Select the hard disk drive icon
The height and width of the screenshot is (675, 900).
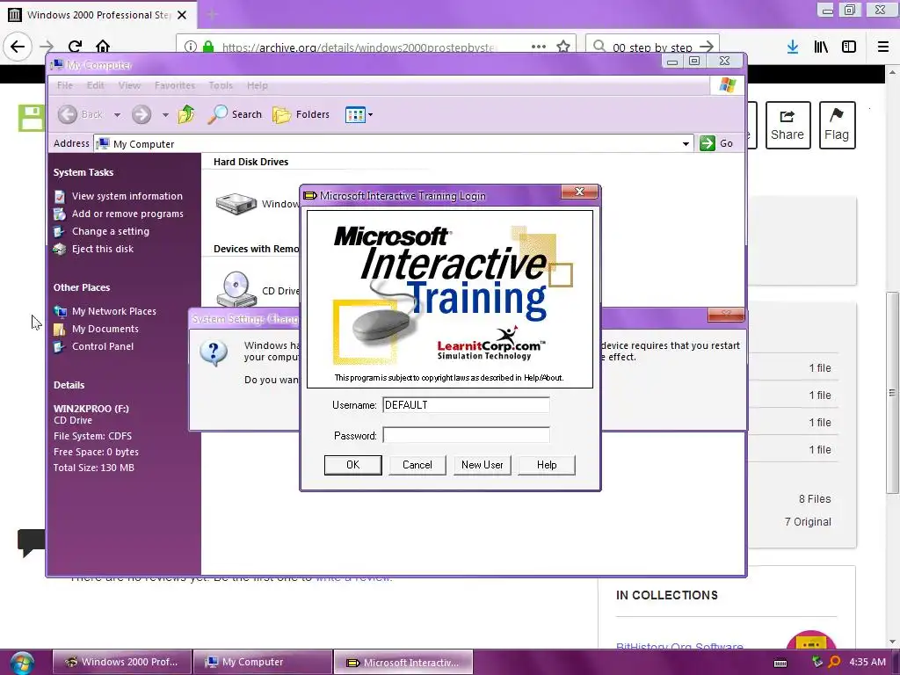[x=236, y=203]
